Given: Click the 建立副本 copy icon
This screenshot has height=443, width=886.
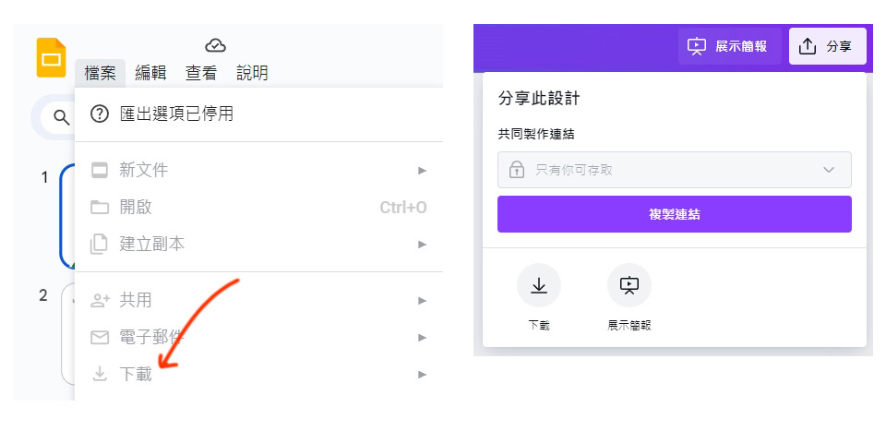Looking at the screenshot, I should [99, 245].
